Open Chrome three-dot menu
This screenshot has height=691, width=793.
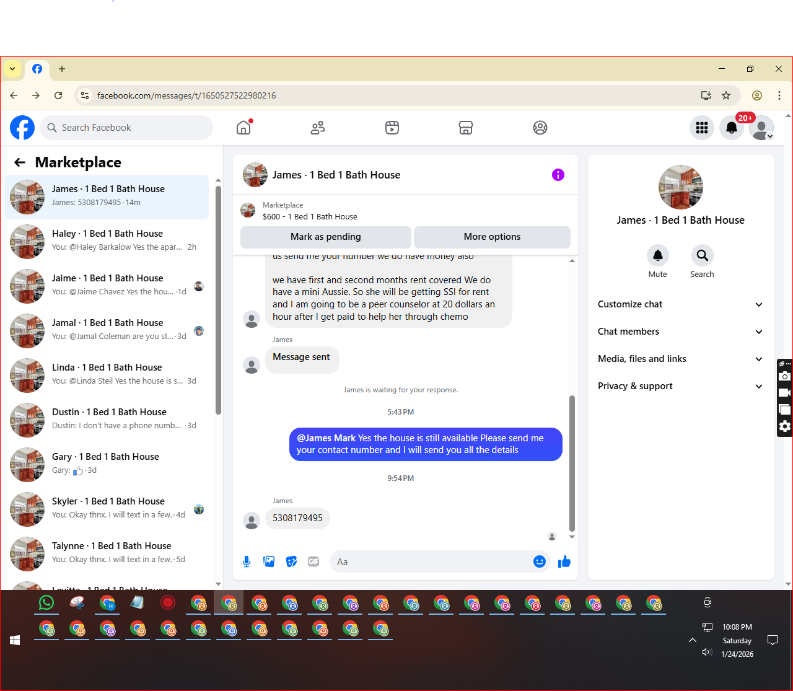click(x=779, y=95)
